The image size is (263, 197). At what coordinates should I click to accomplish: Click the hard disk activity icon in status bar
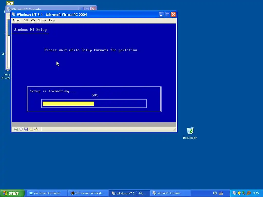coord(16,129)
